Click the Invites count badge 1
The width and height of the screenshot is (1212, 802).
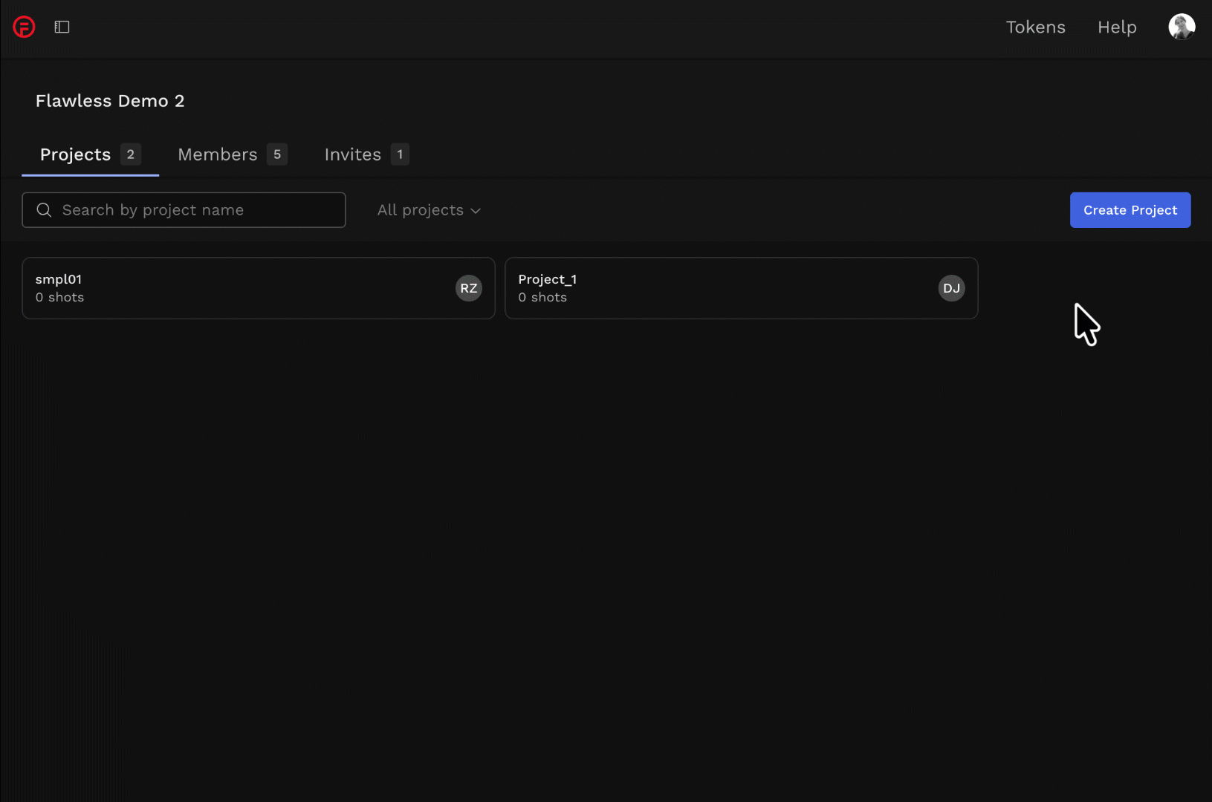coord(400,154)
